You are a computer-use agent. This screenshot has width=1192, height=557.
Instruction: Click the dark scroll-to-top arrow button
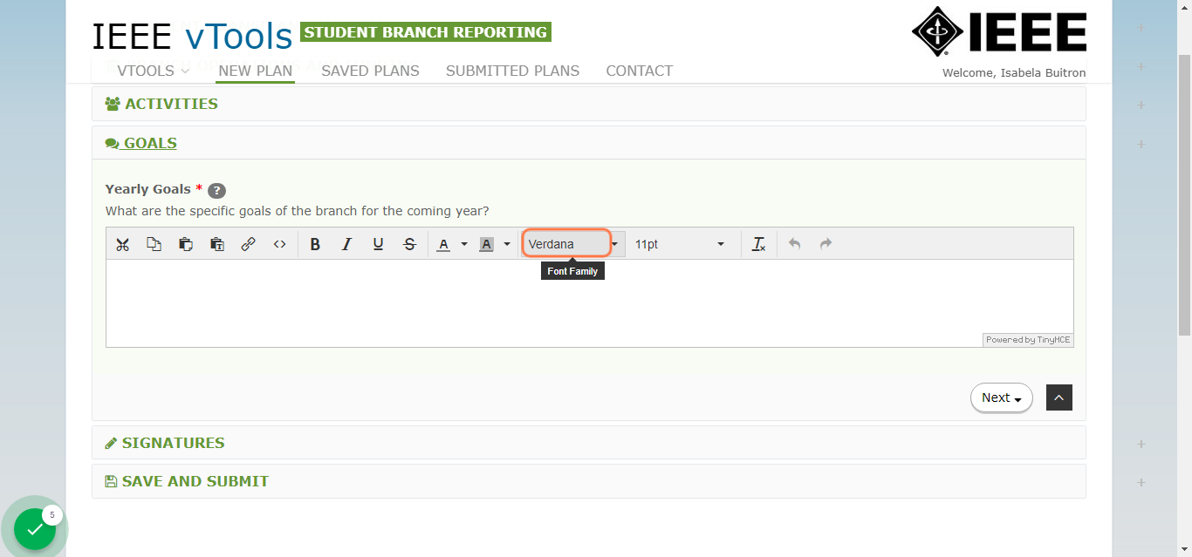coord(1058,397)
